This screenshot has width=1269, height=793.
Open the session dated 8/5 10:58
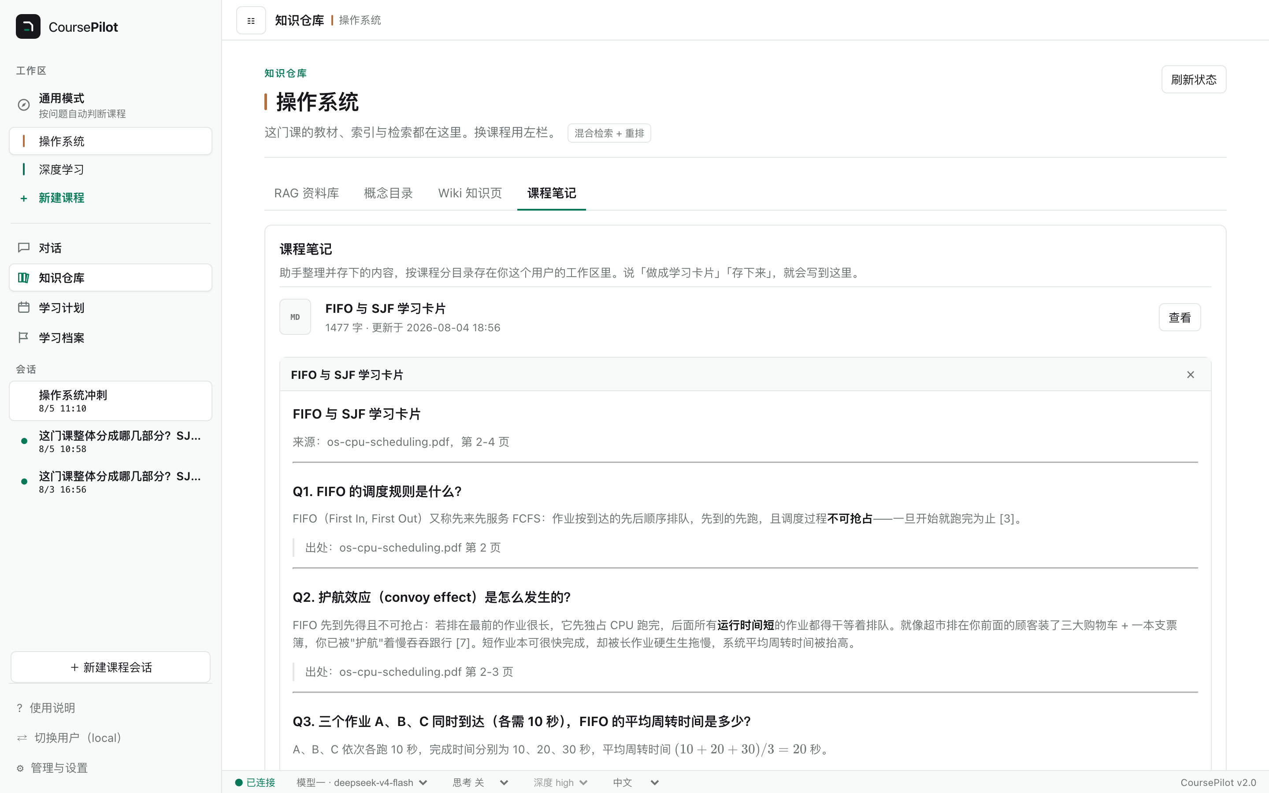111,441
